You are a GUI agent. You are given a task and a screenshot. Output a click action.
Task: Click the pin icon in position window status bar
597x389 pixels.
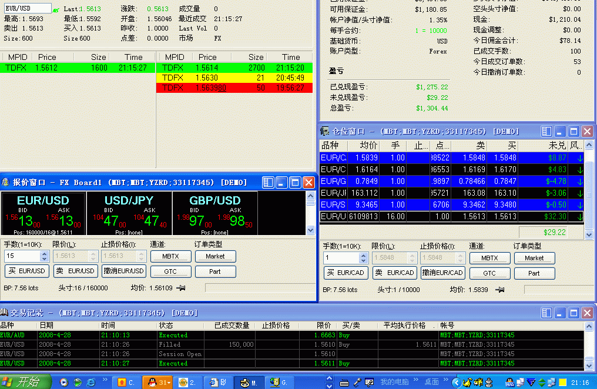click(499, 290)
